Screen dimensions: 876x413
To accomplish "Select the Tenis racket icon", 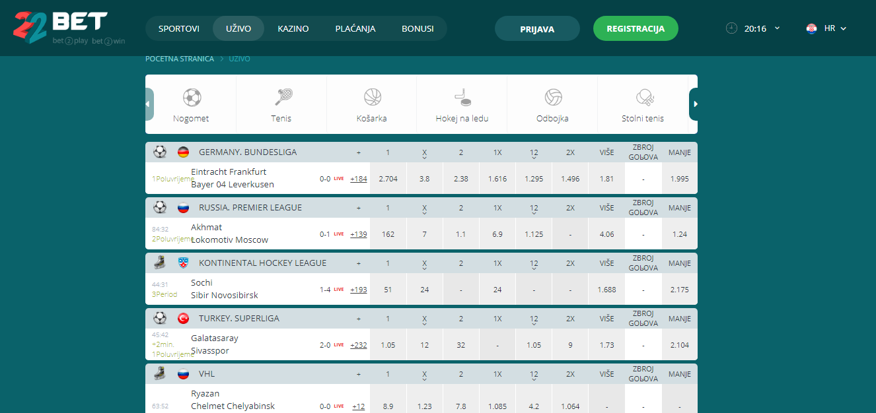I will tap(283, 98).
